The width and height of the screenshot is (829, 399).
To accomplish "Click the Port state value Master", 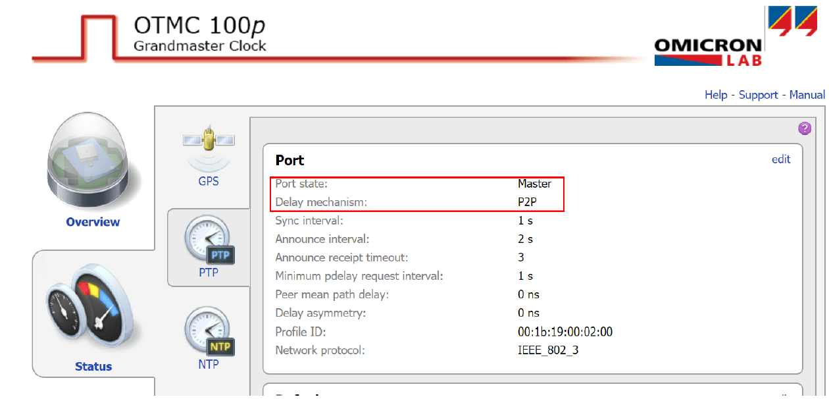I will (535, 183).
